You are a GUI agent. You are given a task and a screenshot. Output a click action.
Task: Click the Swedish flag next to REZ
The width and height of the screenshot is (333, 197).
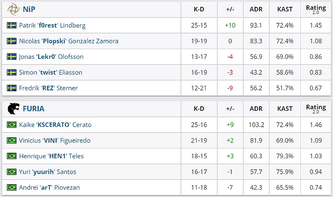[x=11, y=88]
